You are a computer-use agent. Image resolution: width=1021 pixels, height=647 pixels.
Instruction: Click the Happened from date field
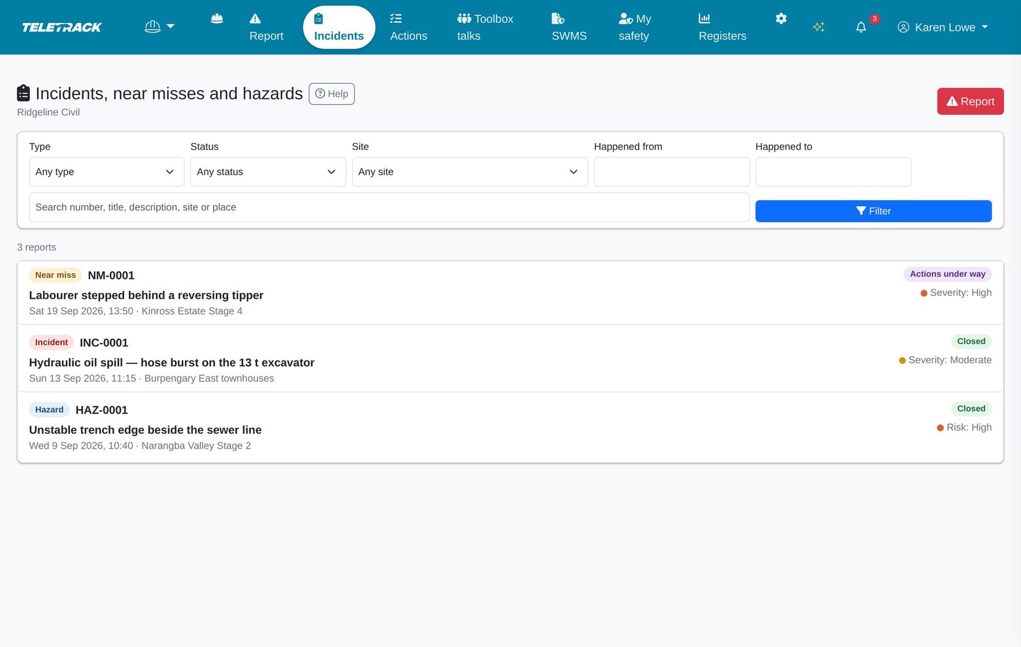672,172
